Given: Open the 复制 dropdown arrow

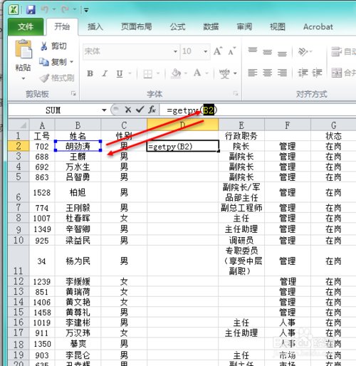Looking at the screenshot, I should pos(71,62).
